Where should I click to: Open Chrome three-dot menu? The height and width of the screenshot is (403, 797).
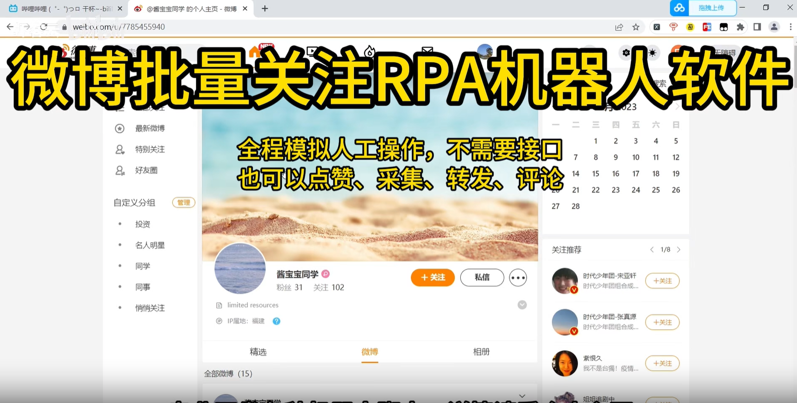[x=790, y=27]
